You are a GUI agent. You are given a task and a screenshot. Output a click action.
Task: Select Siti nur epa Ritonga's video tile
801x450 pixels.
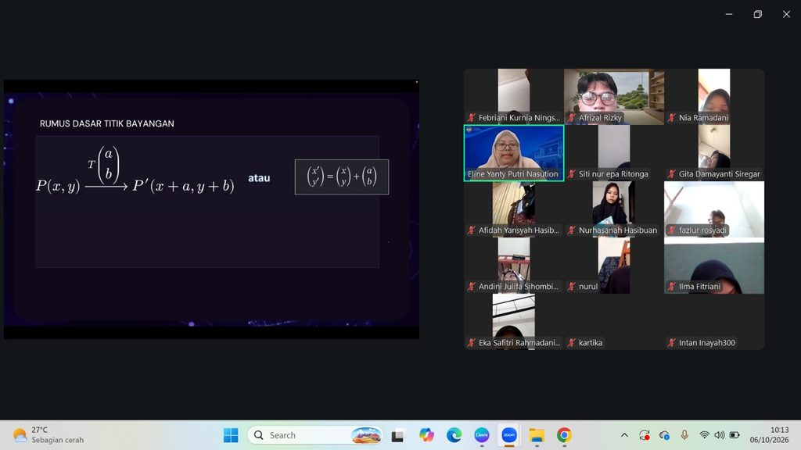coord(614,153)
